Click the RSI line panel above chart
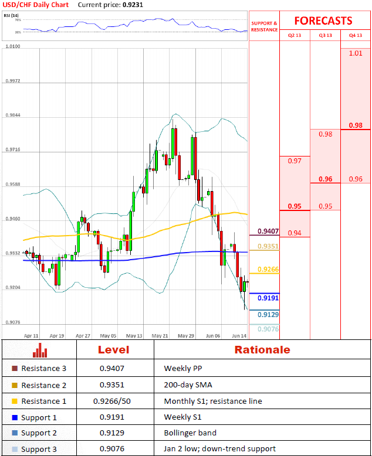Viewport: 372px width, 456px height. [125, 26]
